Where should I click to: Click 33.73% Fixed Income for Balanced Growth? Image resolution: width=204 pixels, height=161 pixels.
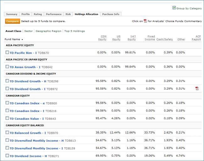point(149,133)
